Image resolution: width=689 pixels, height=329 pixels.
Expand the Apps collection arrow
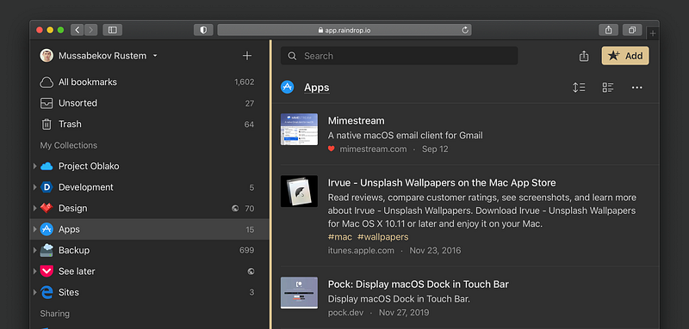[x=34, y=229]
